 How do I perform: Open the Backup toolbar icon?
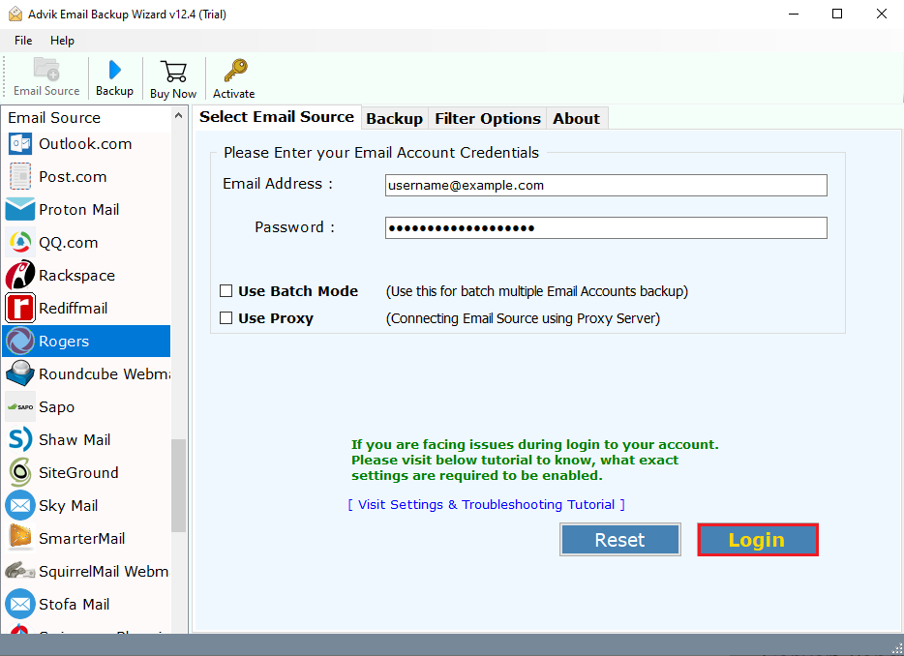coord(114,77)
